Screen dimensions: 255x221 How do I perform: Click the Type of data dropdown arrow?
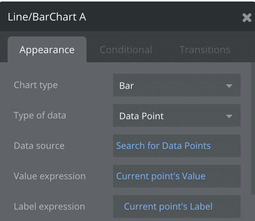[229, 116]
